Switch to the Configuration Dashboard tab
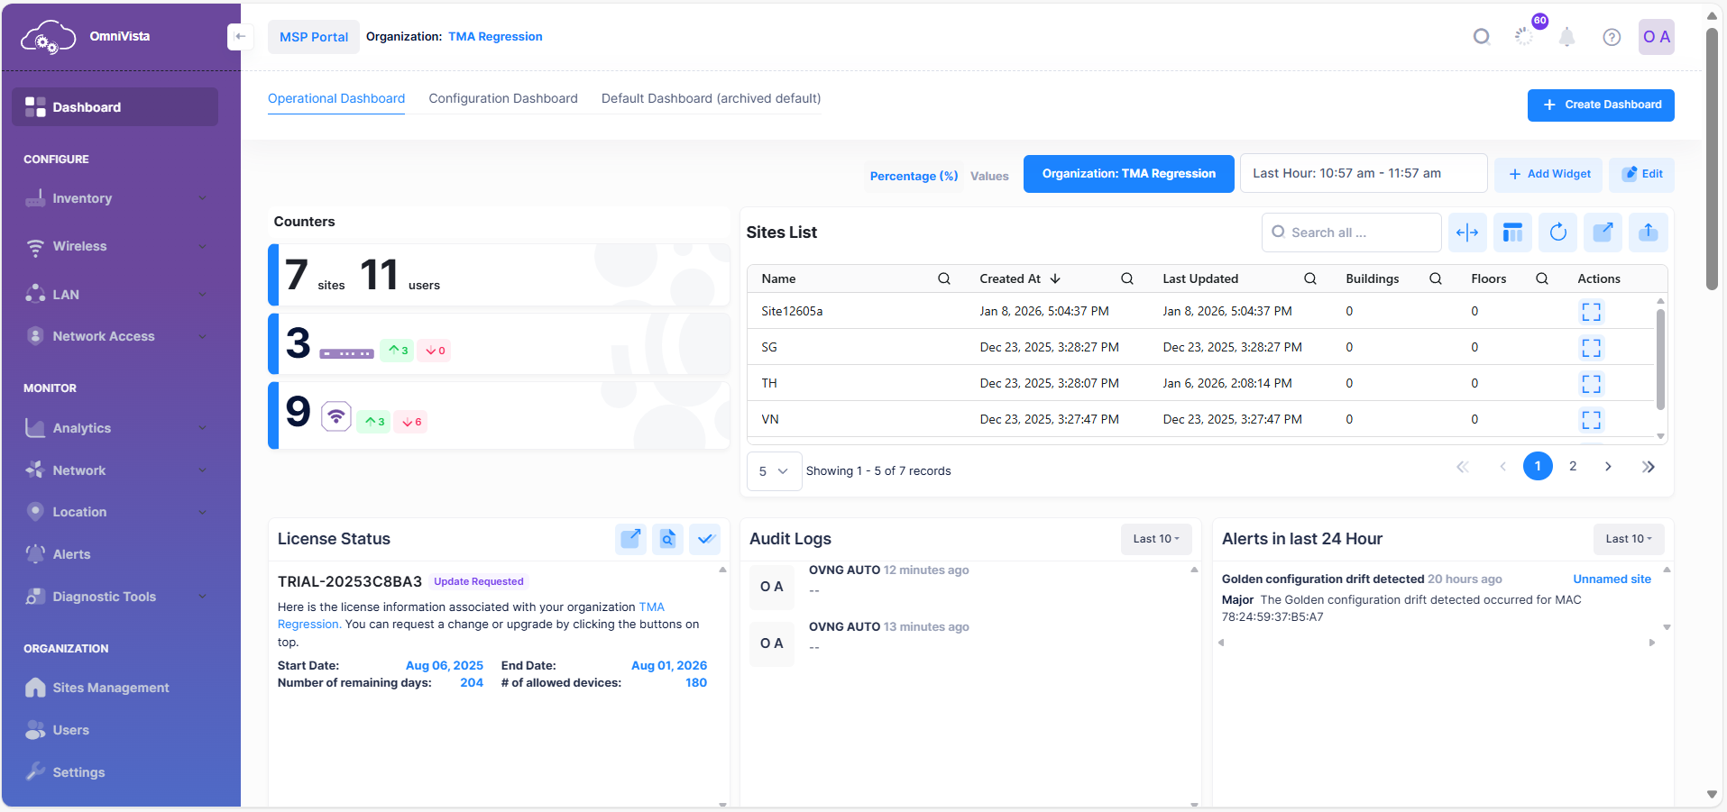Image resolution: width=1727 pixels, height=812 pixels. [x=503, y=98]
